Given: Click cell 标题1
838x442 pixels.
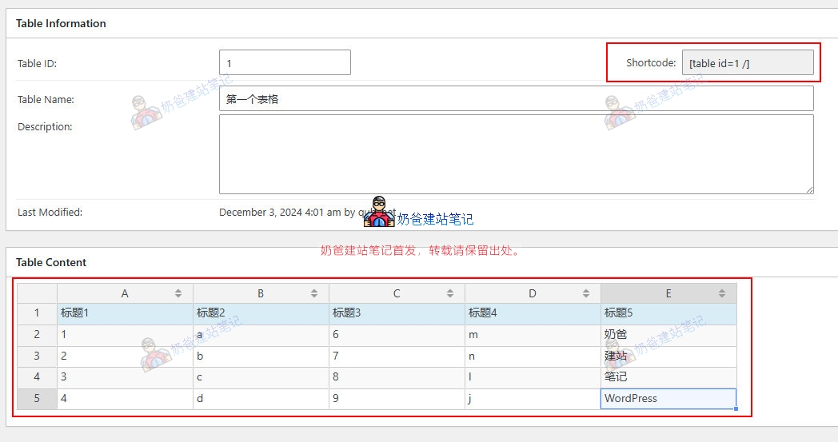Looking at the screenshot, I should 125,314.
